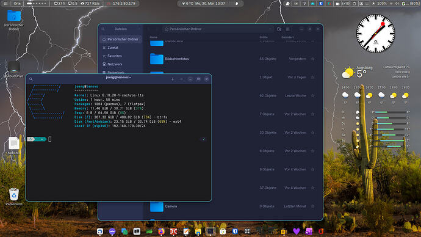The image size is (421, 237).
Task: Sort files by the Geändert column header
Action: click(287, 37)
